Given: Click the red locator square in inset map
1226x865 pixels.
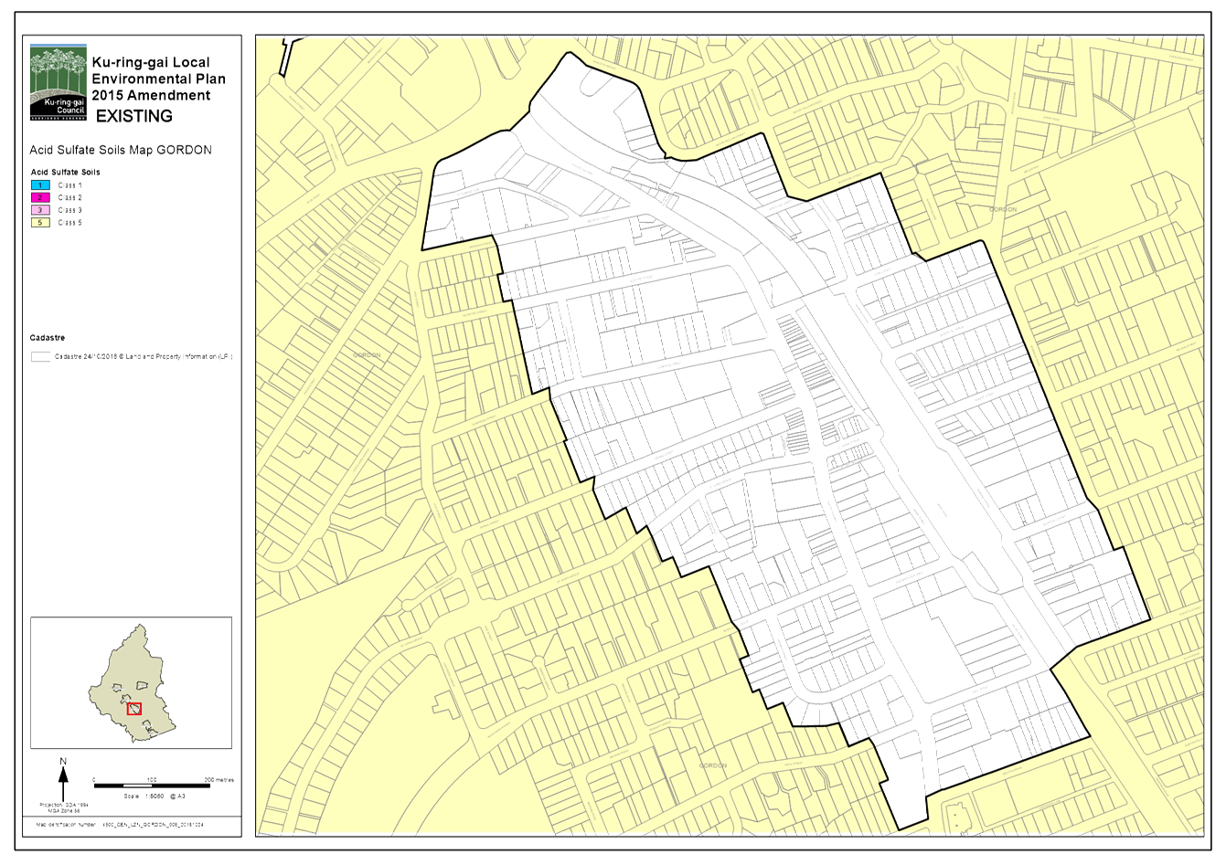Looking at the screenshot, I should (134, 708).
